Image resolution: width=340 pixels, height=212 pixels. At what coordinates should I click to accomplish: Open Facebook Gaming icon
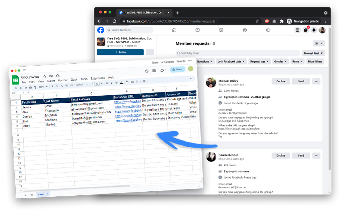(x=268, y=30)
